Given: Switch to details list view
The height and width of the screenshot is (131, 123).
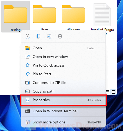Looking at the screenshot, I should (107, 92).
